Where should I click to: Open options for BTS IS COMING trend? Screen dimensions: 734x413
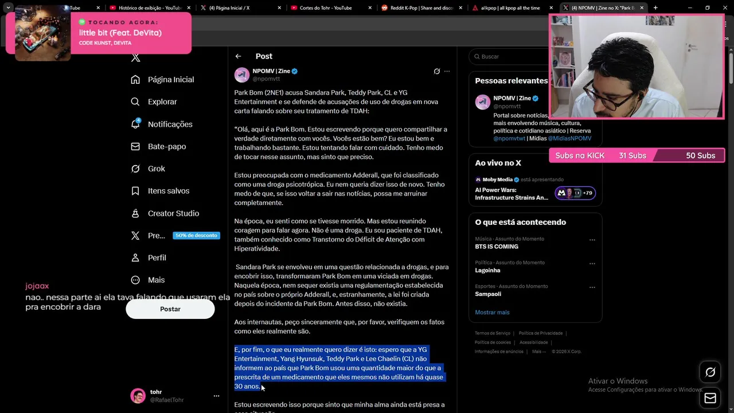[592, 240]
